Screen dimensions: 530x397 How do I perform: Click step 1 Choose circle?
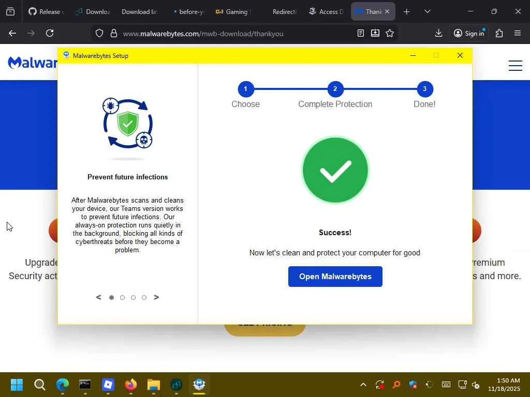tap(246, 89)
